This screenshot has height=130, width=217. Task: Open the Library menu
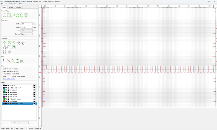click(x=11, y=4)
